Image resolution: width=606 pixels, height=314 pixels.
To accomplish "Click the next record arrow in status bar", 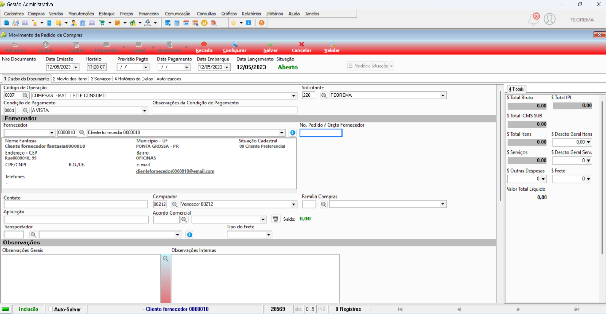I will coord(518,309).
